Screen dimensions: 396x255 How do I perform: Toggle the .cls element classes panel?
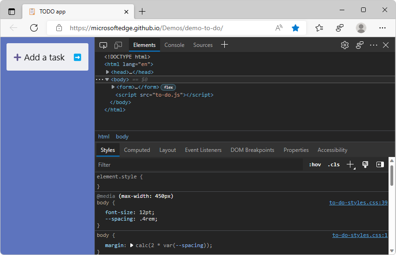334,164
